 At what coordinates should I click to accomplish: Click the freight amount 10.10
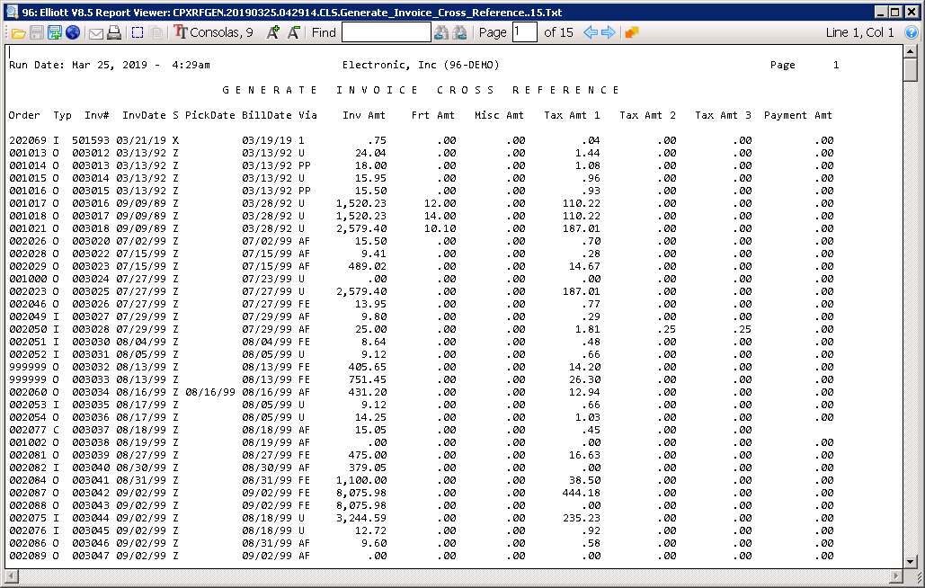coord(440,229)
